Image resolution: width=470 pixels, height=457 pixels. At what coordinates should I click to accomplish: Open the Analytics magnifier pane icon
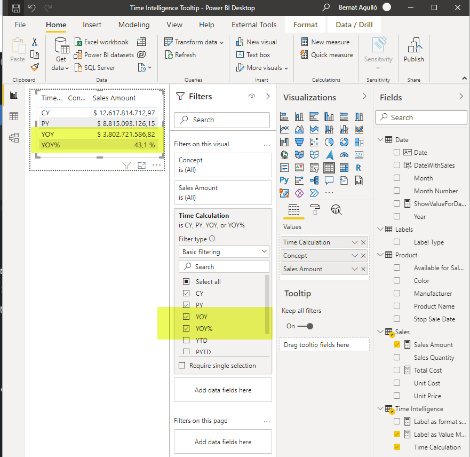336,210
